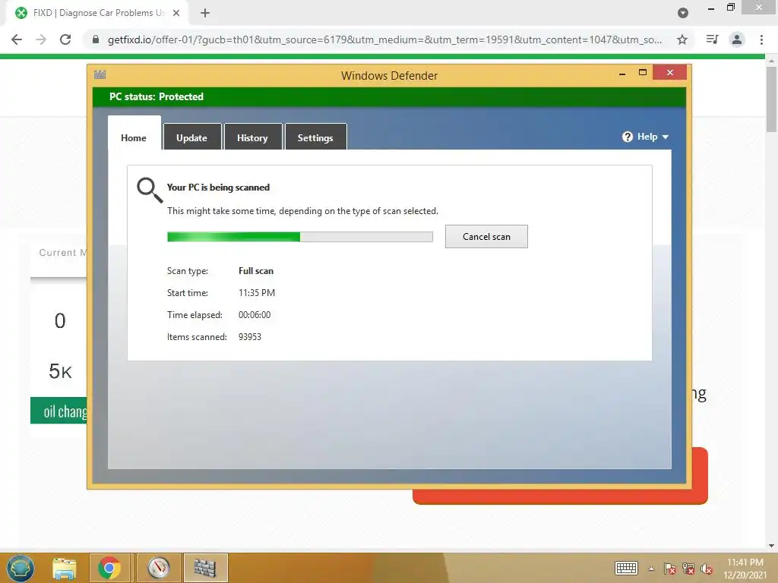Open the Chrome three-dot menu
The image size is (778, 583).
761,39
